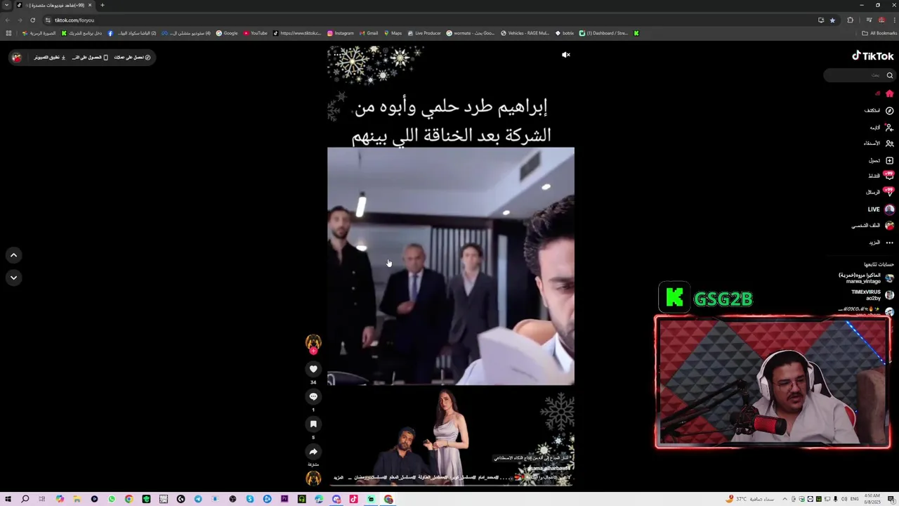Open the Chrome tab search dropdown
899x506 pixels.
point(7,5)
